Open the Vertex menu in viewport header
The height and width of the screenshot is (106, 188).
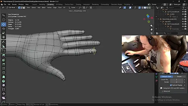pyautogui.click(x=49, y=8)
